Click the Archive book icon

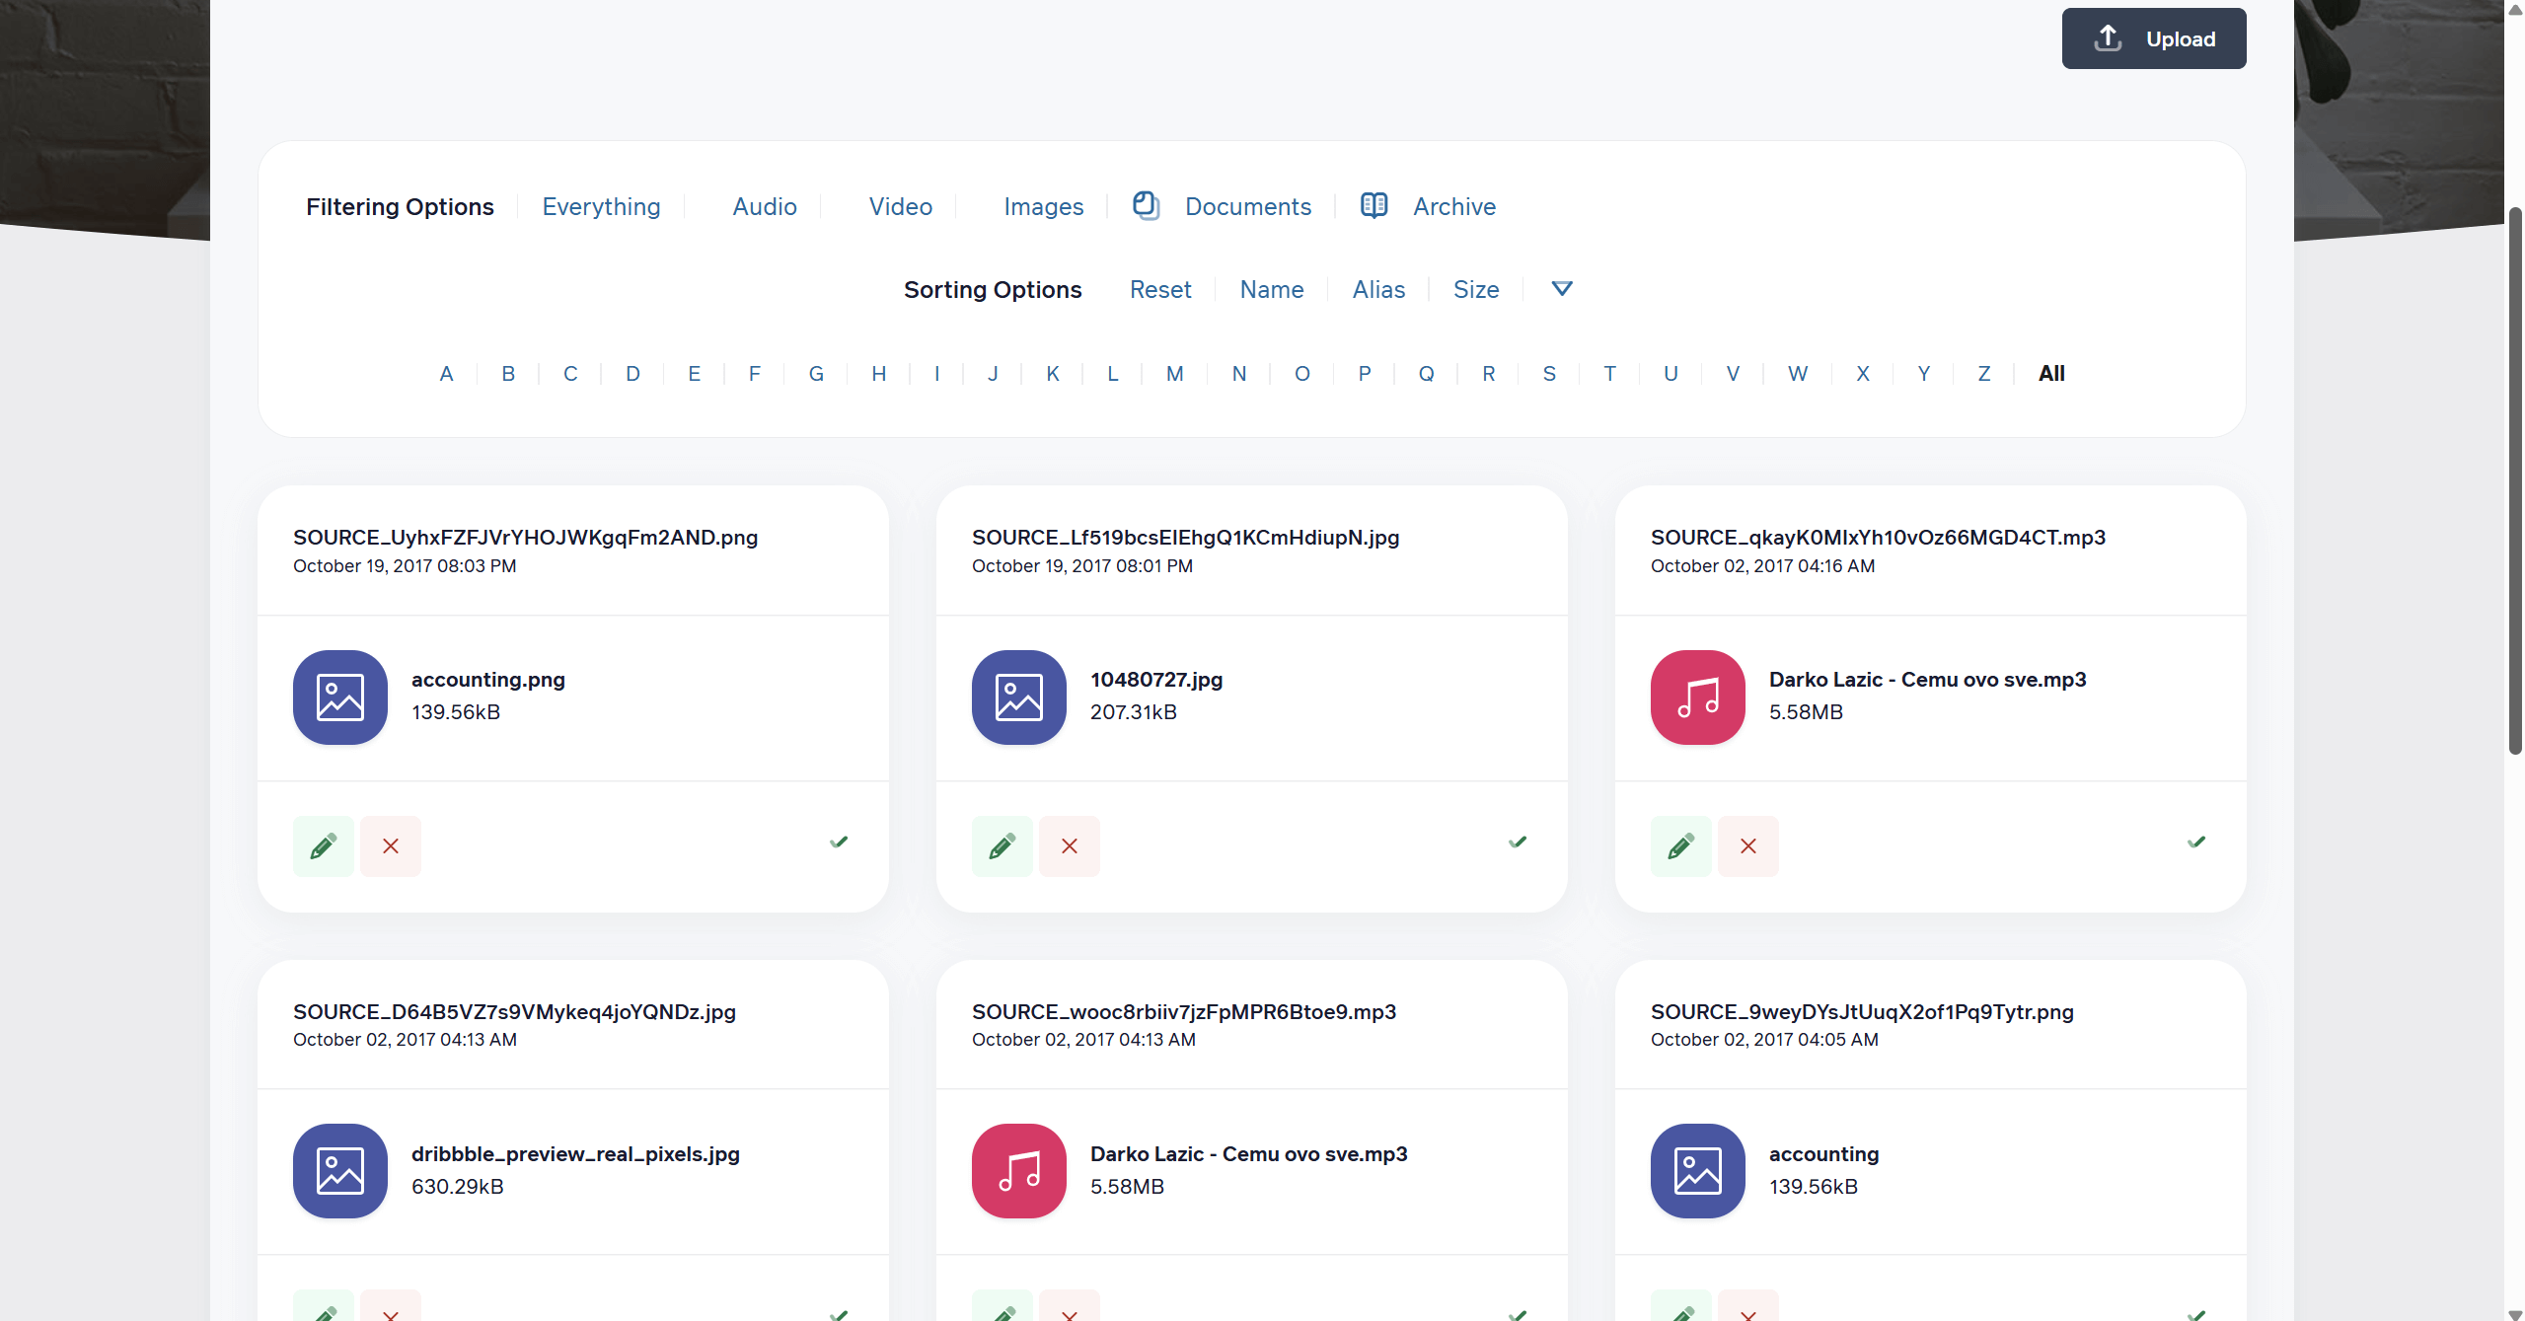point(1373,205)
